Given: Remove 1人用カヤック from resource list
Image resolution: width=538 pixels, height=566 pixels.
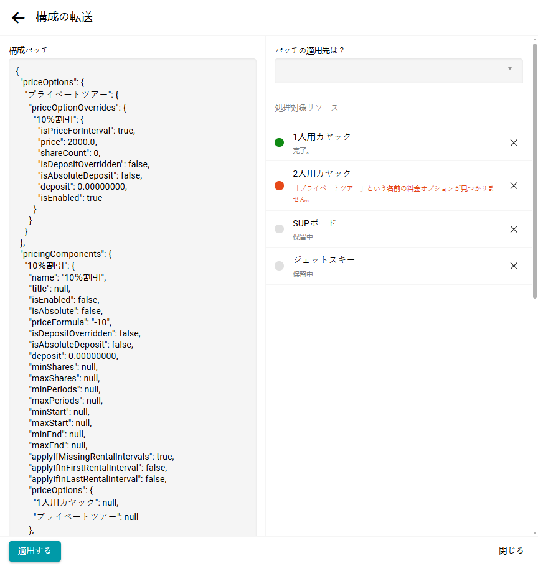Looking at the screenshot, I should coord(514,142).
